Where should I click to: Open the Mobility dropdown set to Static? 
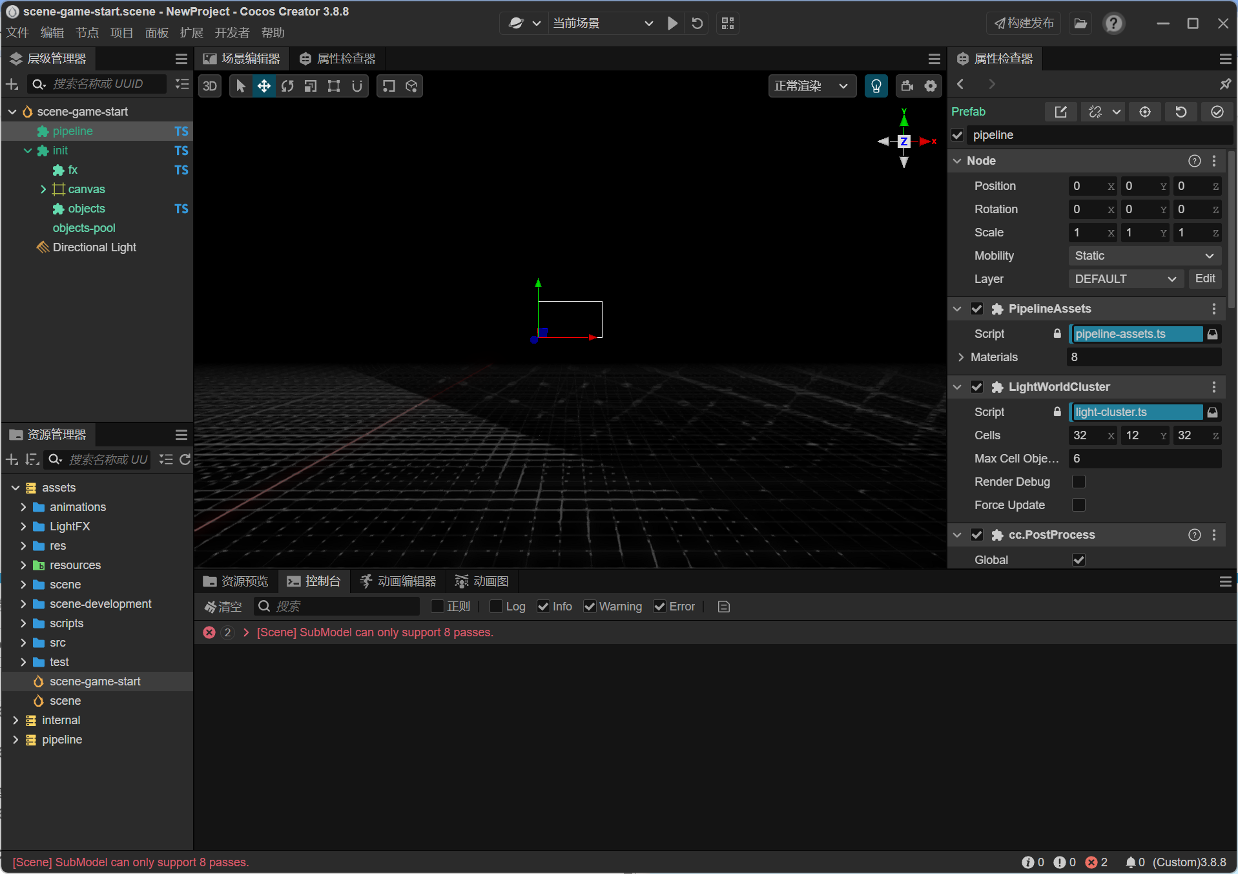click(1144, 256)
